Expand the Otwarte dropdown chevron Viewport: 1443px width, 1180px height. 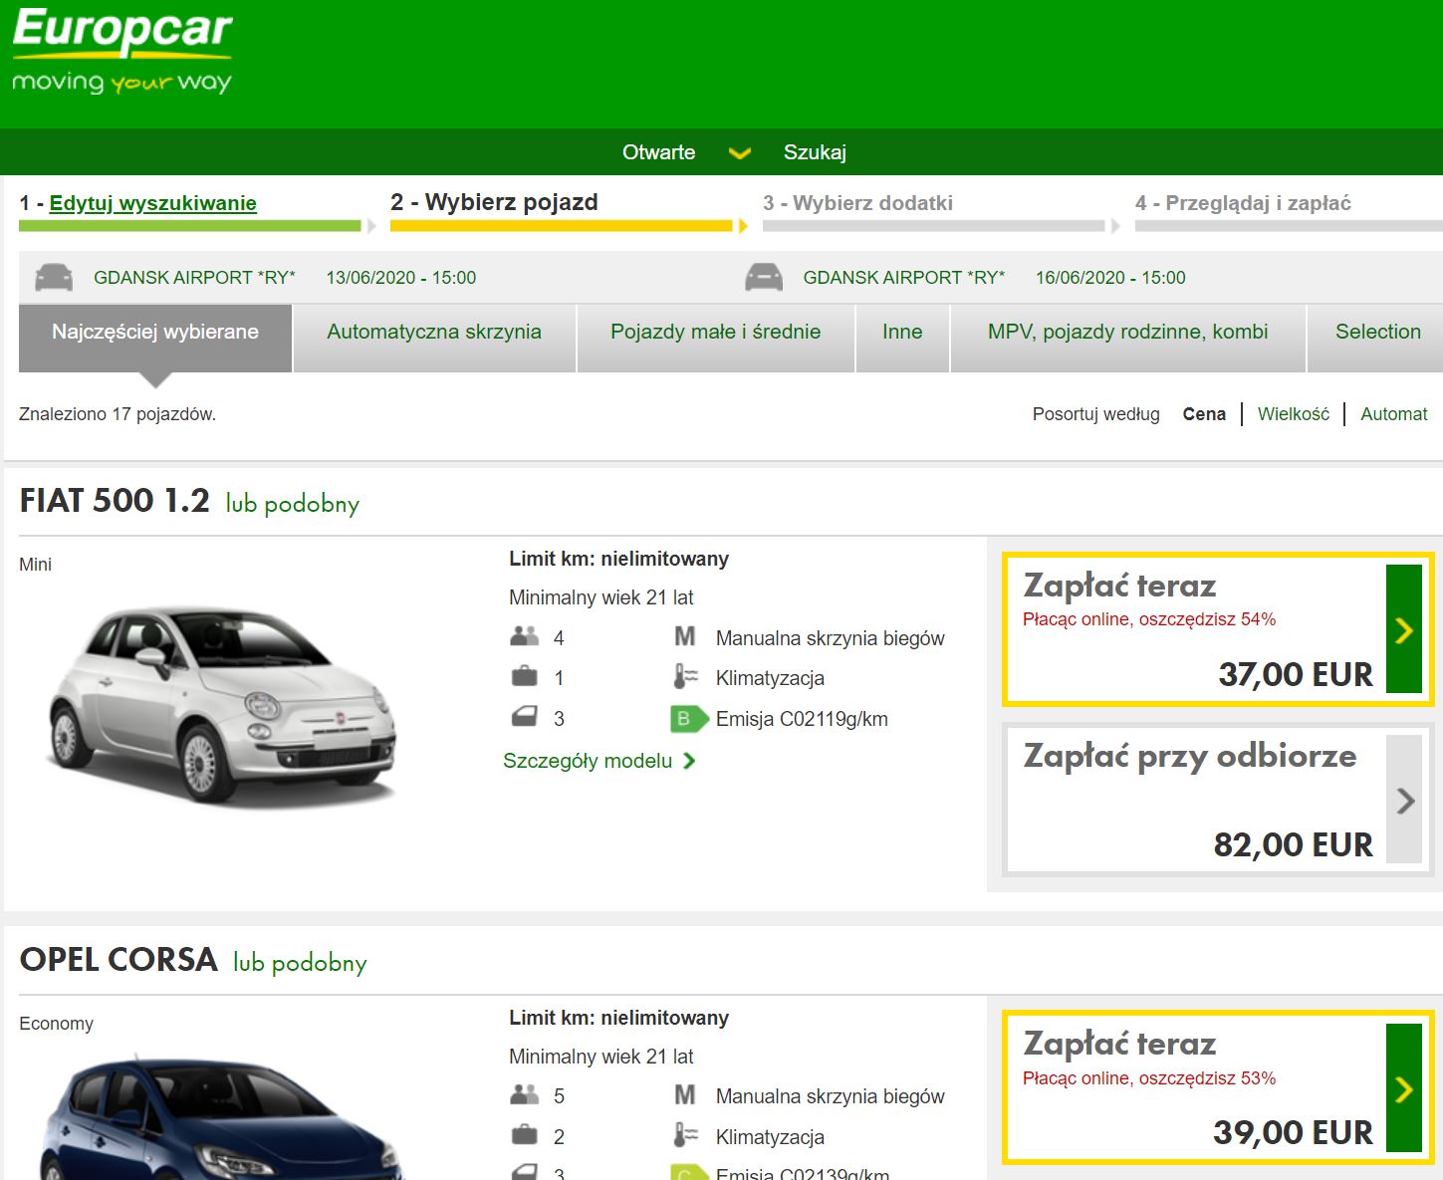click(739, 153)
